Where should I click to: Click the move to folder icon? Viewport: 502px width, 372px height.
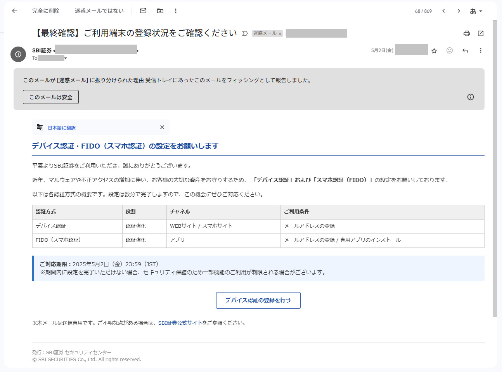coord(160,11)
